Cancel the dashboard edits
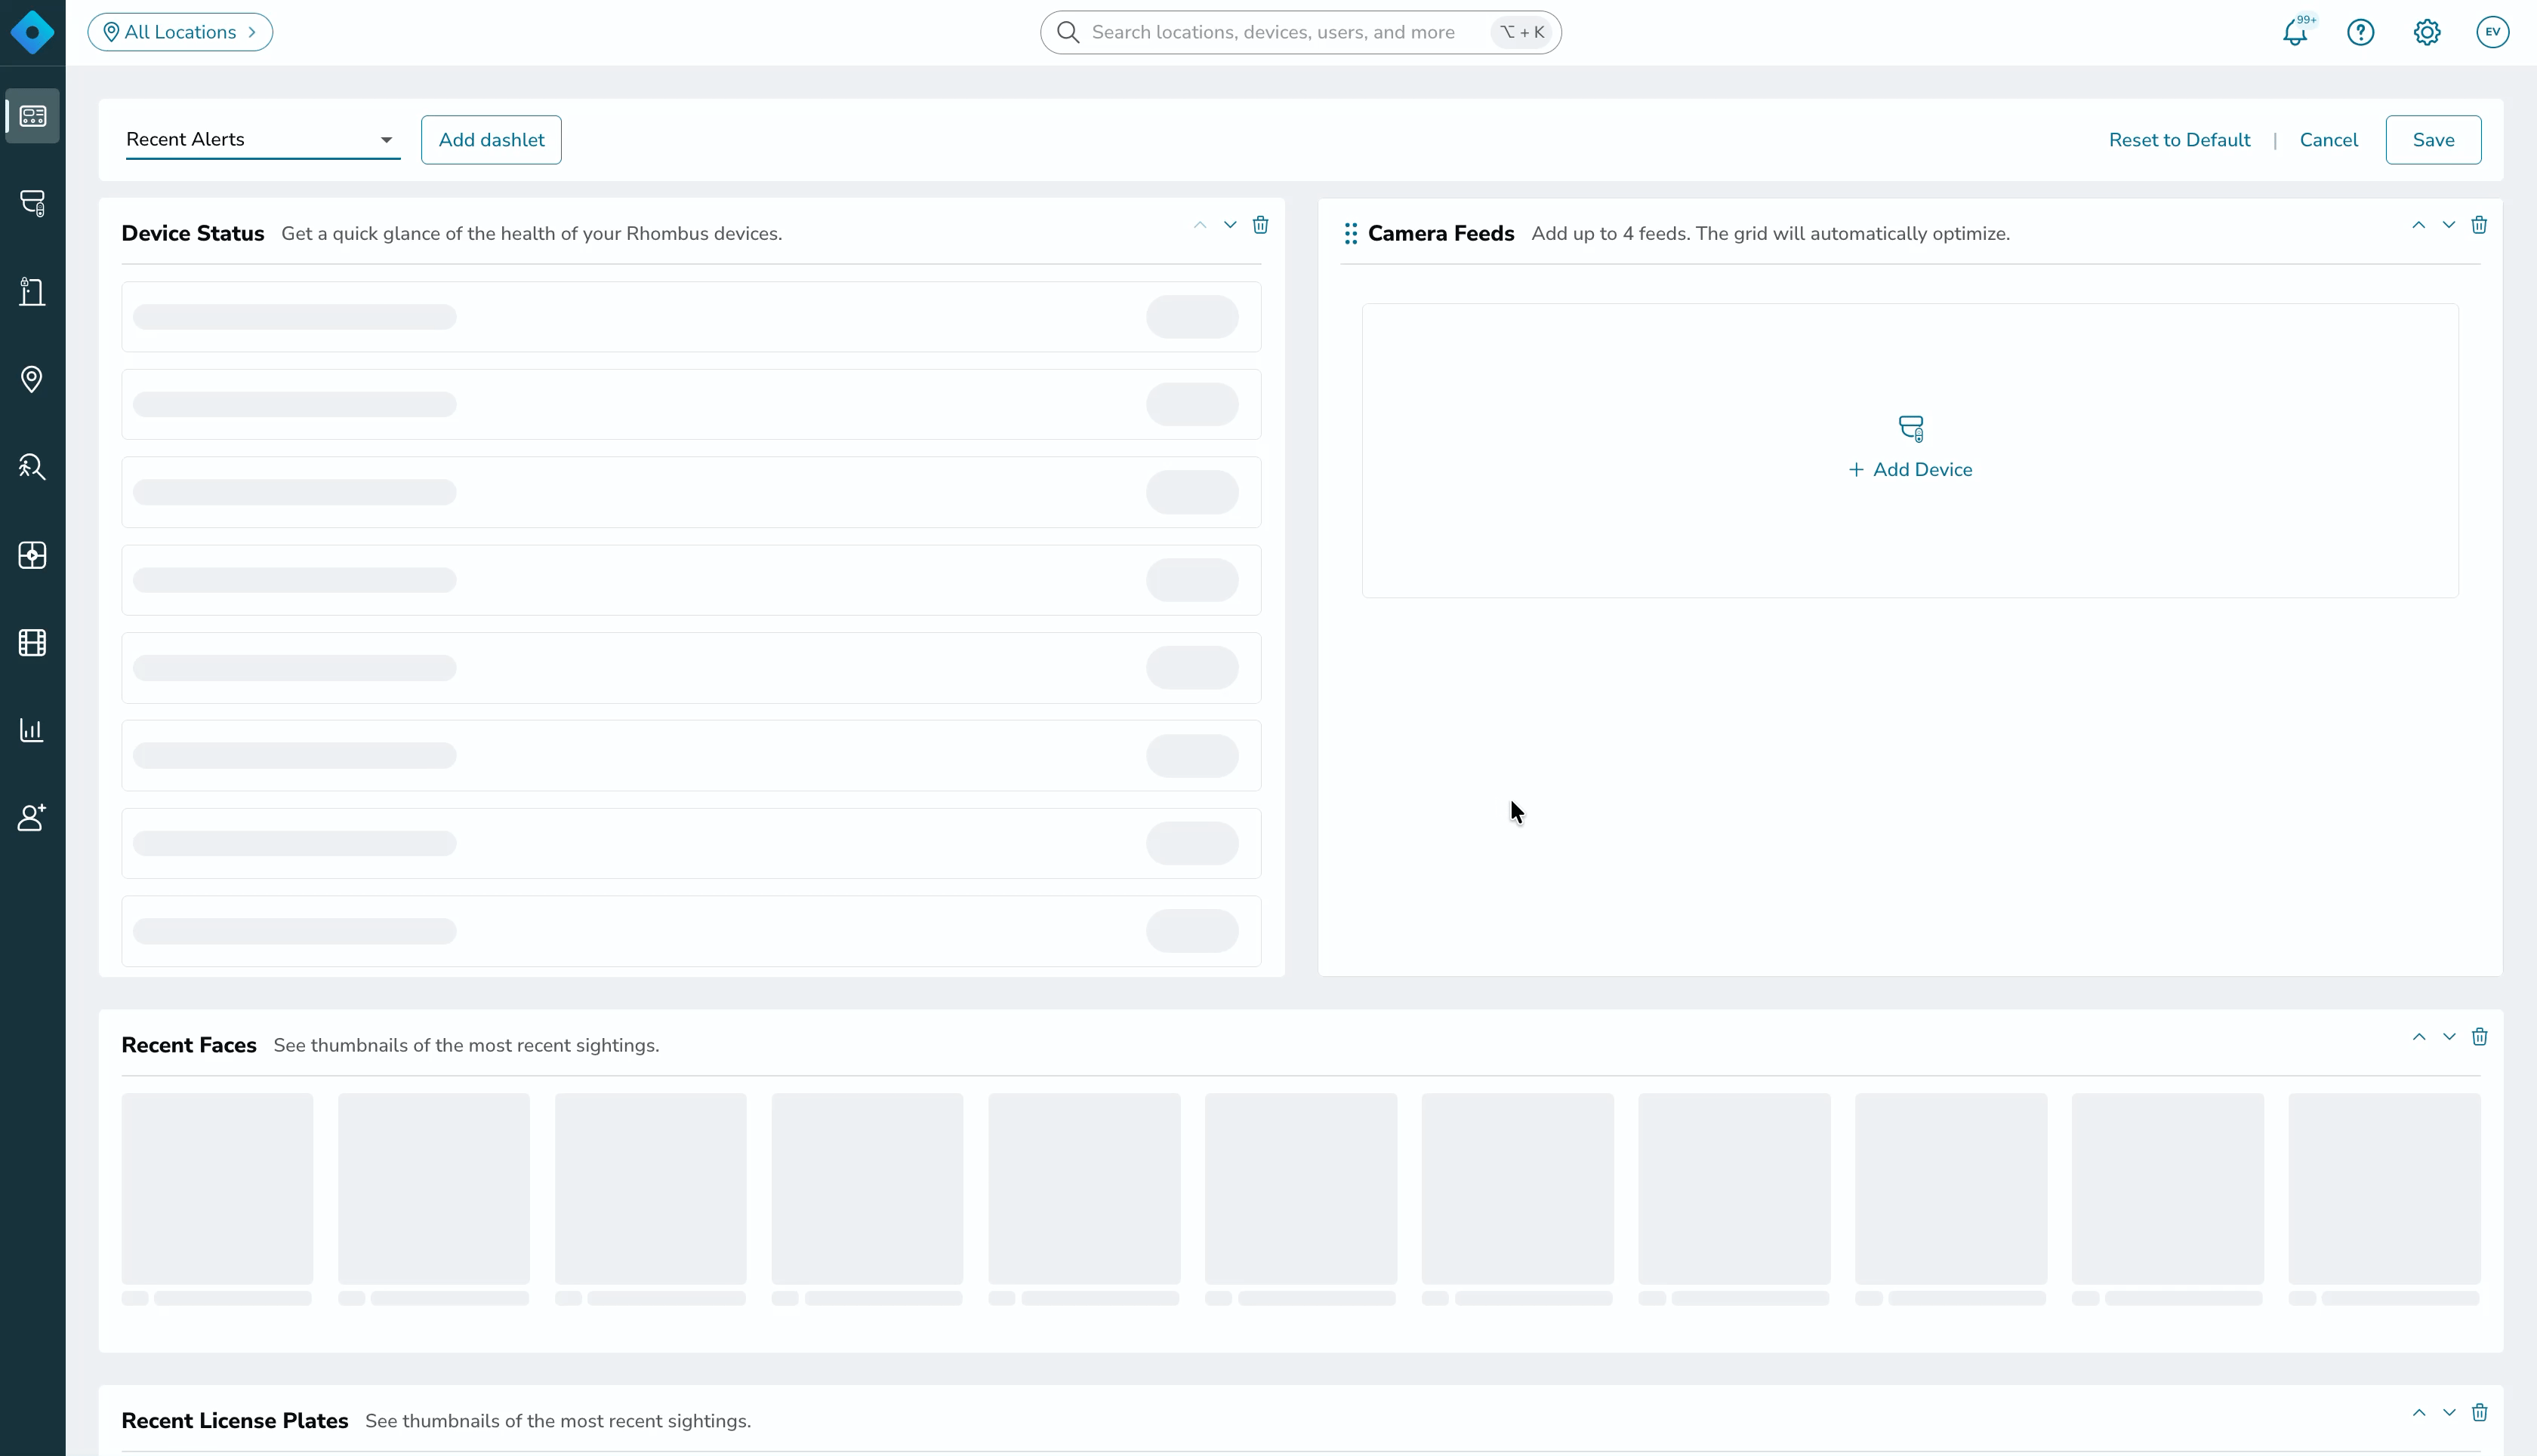 2329,140
